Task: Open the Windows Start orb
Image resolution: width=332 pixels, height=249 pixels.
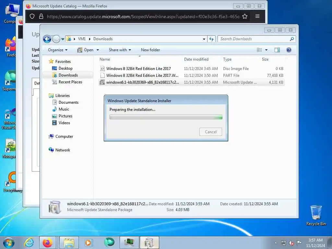Action: tap(9, 243)
